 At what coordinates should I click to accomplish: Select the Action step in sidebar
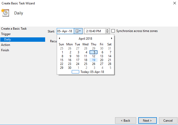pyautogui.click(x=6, y=45)
